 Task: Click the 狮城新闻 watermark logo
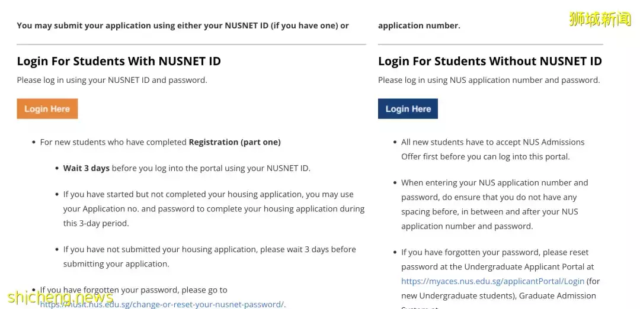tap(600, 19)
